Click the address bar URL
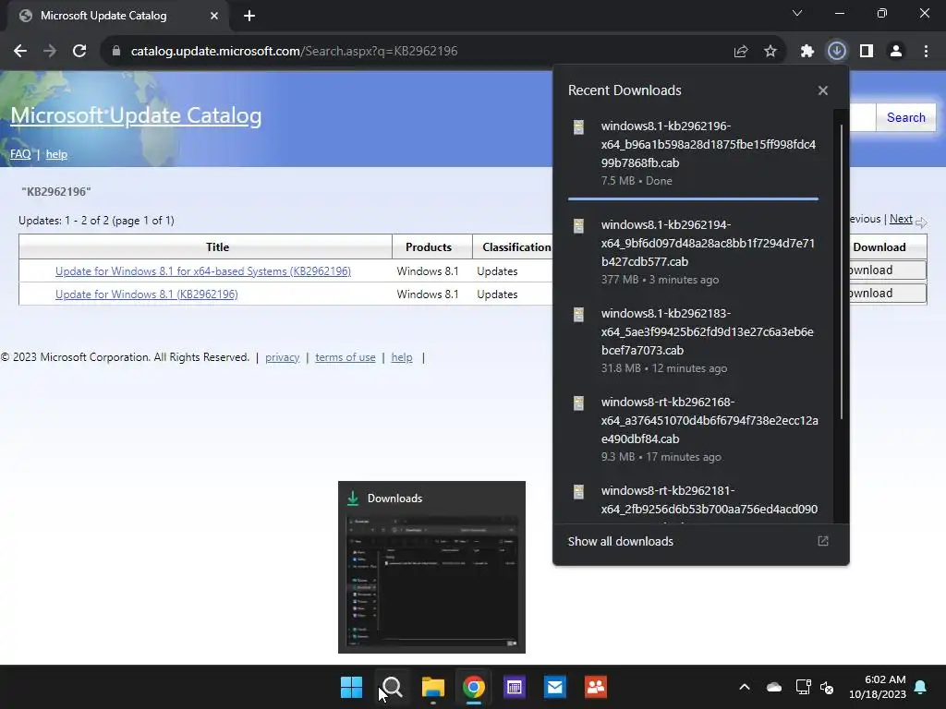Viewport: 946px width, 709px height. [x=294, y=52]
